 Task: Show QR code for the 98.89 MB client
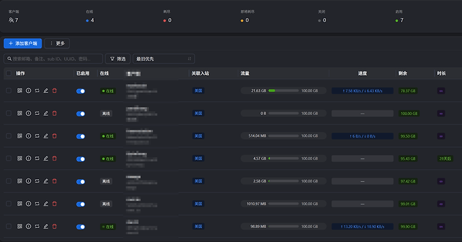(x=19, y=227)
